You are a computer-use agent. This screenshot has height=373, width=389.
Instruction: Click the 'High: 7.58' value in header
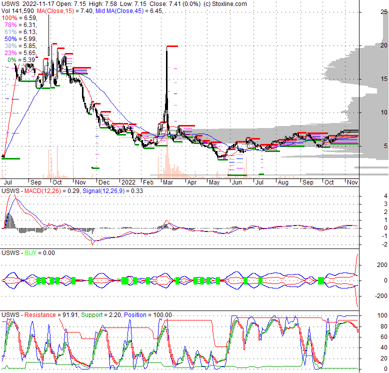click(x=103, y=4)
